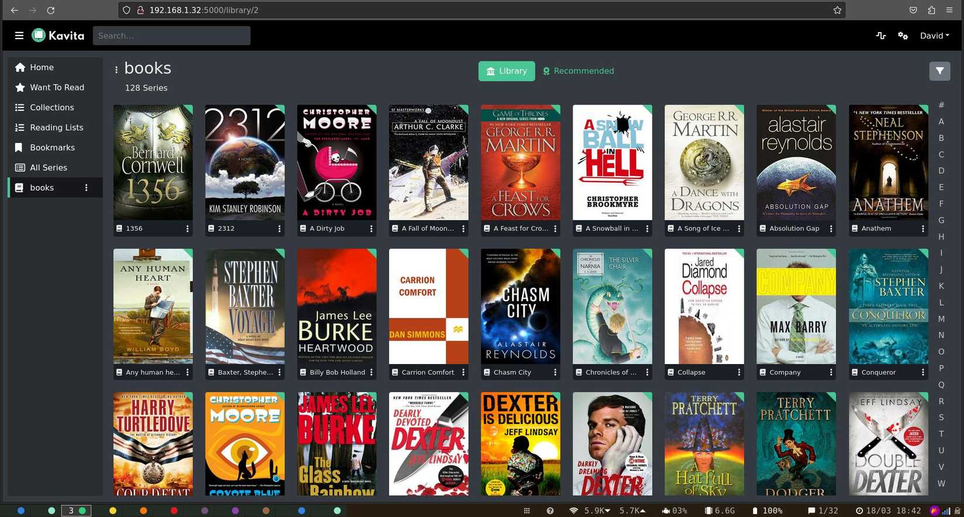The width and height of the screenshot is (964, 517).
Task: Open the activity events icon in header
Action: [881, 36]
